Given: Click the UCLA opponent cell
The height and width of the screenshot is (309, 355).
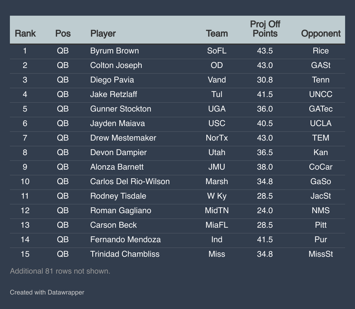Looking at the screenshot, I should tap(321, 123).
